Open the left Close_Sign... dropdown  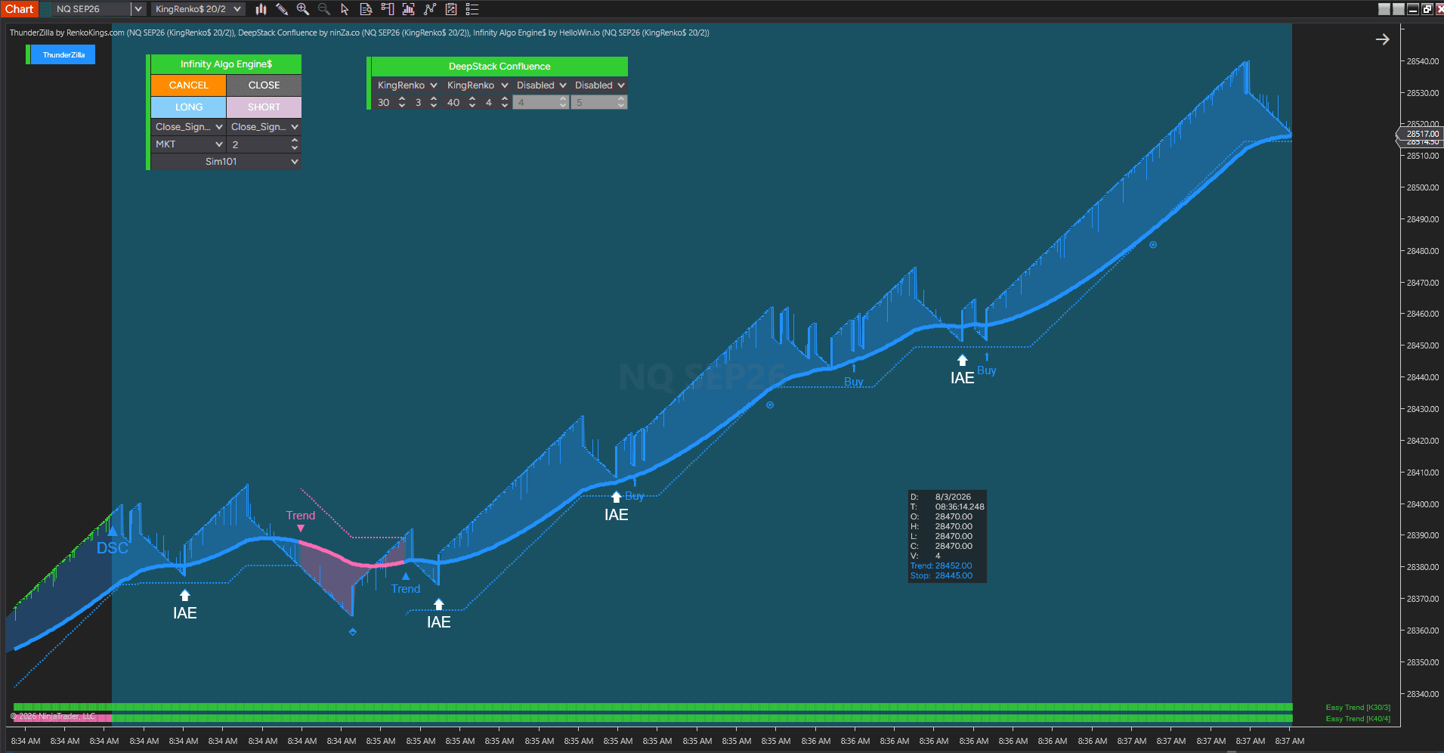[189, 127]
